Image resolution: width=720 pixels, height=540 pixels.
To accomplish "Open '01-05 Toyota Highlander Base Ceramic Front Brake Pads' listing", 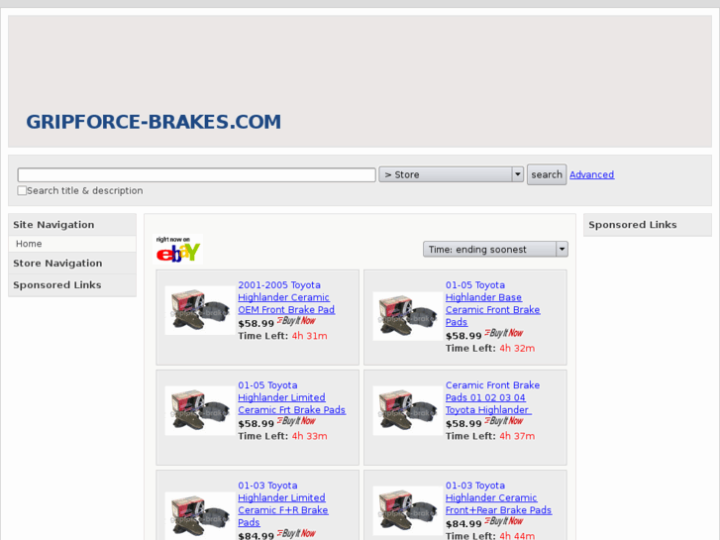I will [492, 303].
